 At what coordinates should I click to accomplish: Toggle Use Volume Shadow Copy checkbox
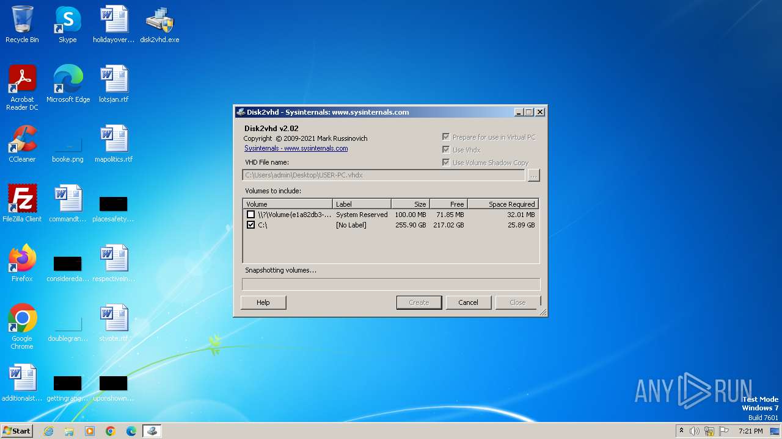click(x=446, y=162)
